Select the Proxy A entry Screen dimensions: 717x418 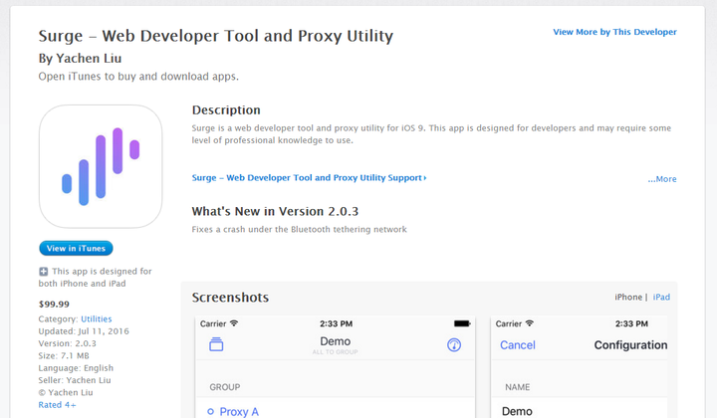[x=240, y=411]
